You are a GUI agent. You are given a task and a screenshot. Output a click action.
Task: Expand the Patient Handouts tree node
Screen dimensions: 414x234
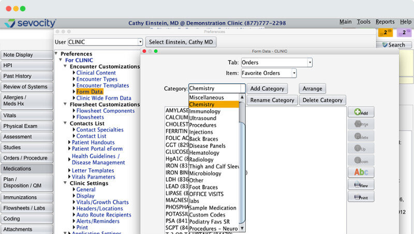pos(69,142)
